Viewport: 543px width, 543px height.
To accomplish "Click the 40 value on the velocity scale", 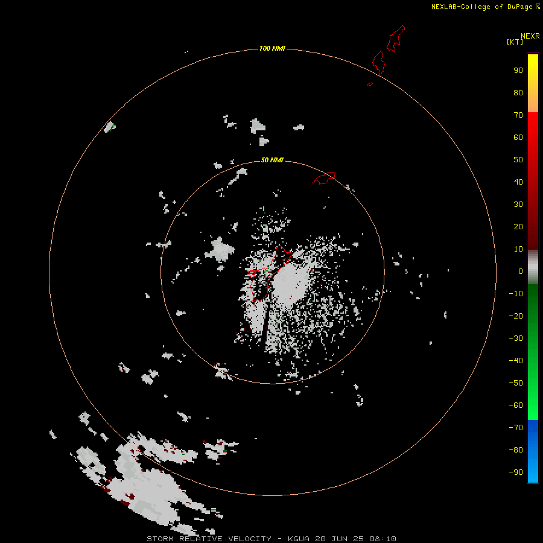I will pos(518,182).
